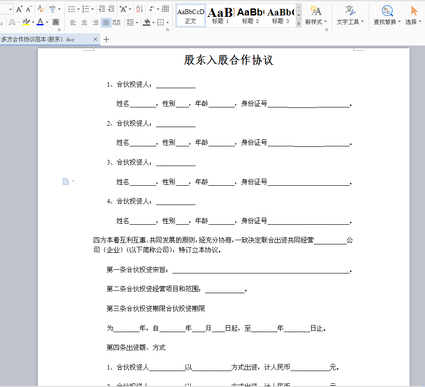The image size is (425, 387).
Task: Apply a numbered list
Action: (86, 9)
